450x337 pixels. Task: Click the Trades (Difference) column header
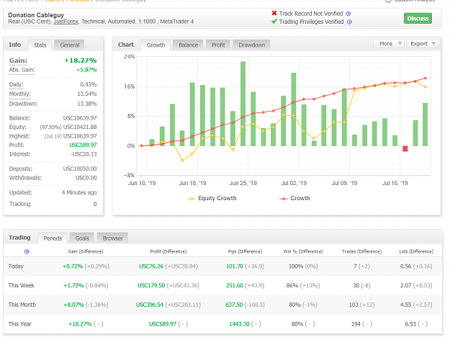coord(361,251)
